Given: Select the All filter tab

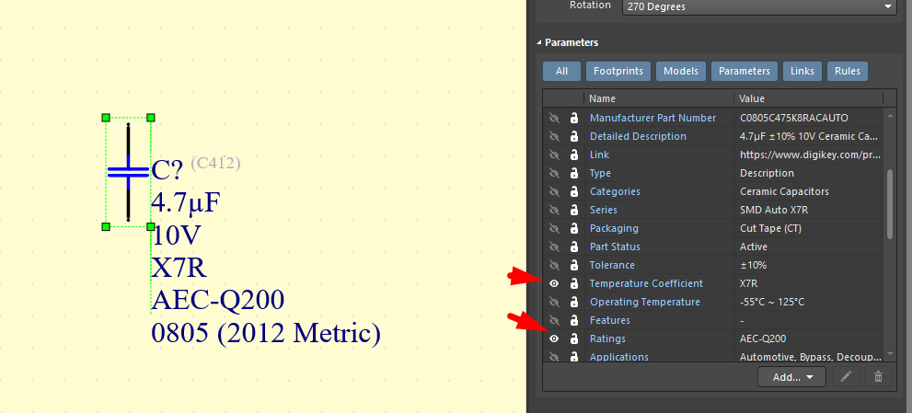Looking at the screenshot, I should coord(562,71).
